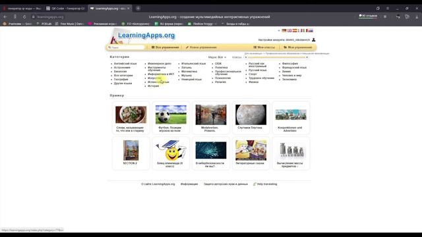
Task: Expand the language selector arrow beside flags
Action: click(x=279, y=31)
